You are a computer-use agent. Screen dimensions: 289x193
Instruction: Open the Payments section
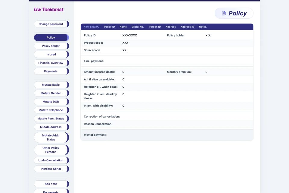51,71
